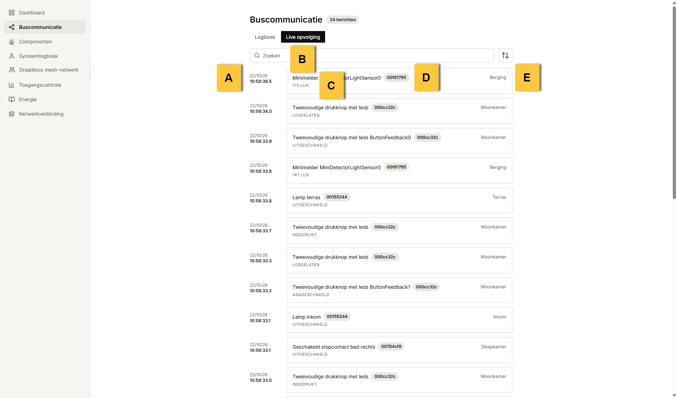This screenshot has height=398, width=677.
Task: Click the Systeemlogboek user icon
Action: (12, 56)
